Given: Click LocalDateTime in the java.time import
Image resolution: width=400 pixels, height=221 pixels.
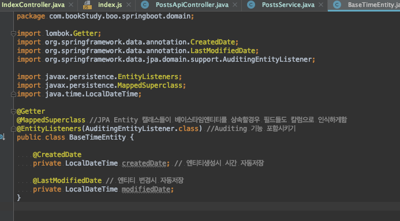Looking at the screenshot, I should tap(112, 94).
